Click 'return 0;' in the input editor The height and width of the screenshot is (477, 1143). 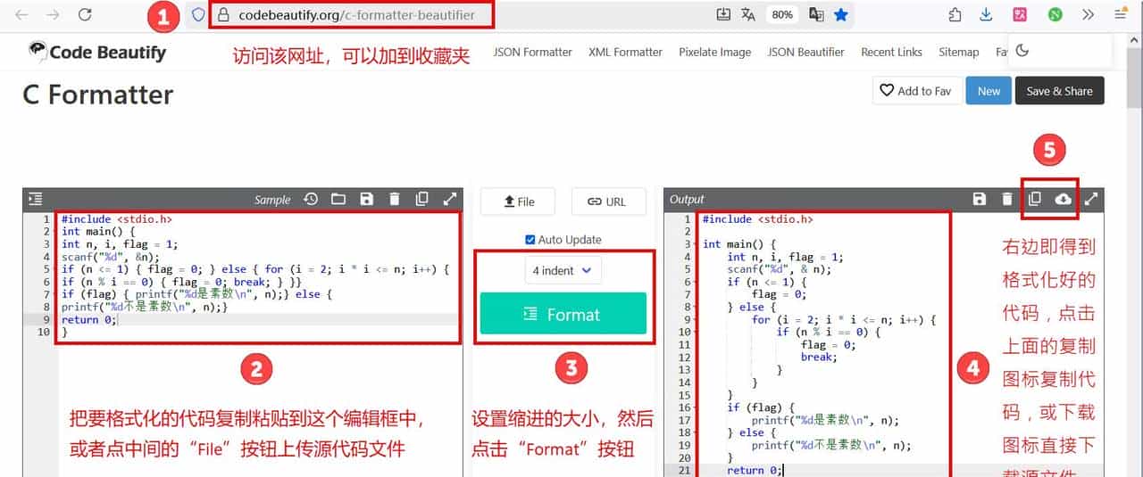coord(88,319)
